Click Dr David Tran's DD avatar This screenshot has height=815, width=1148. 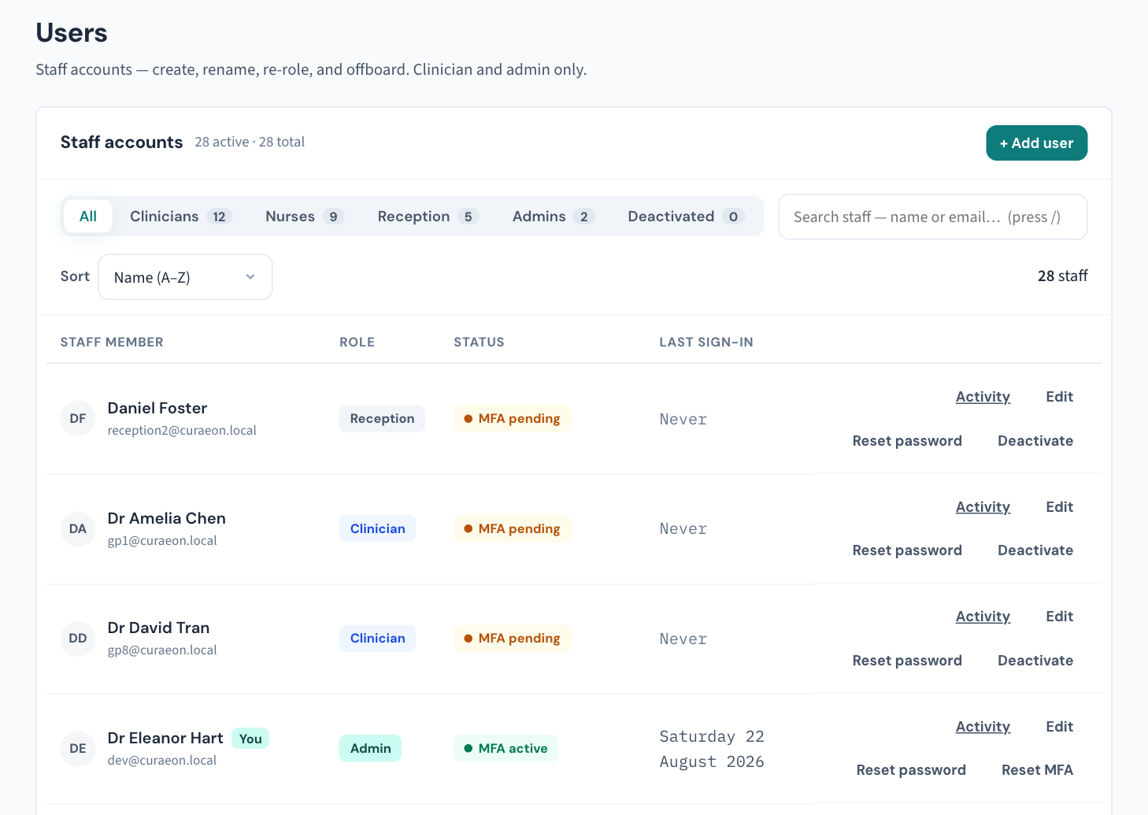point(78,638)
